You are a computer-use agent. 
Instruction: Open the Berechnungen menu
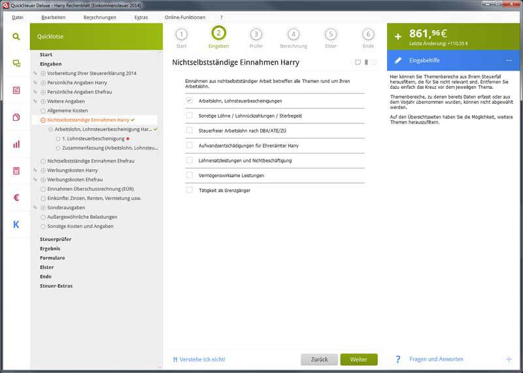click(x=100, y=18)
